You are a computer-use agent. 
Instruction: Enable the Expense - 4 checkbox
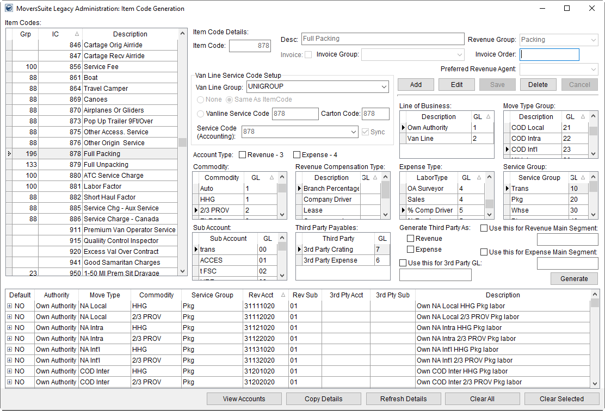297,154
